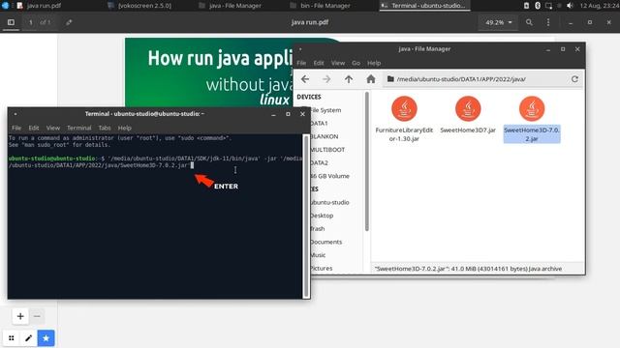The height and width of the screenshot is (348, 620).
Task: Reload the File Manager folder view
Action: [574, 79]
